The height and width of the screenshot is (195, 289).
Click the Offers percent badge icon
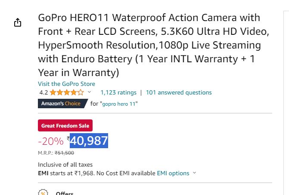tap(43, 192)
